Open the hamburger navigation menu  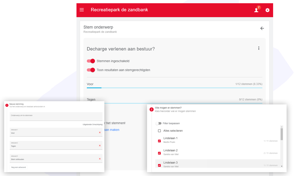(x=81, y=10)
